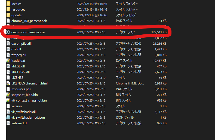Click the LICENSES.chromium.html Chrome icon

tap(8, 83)
